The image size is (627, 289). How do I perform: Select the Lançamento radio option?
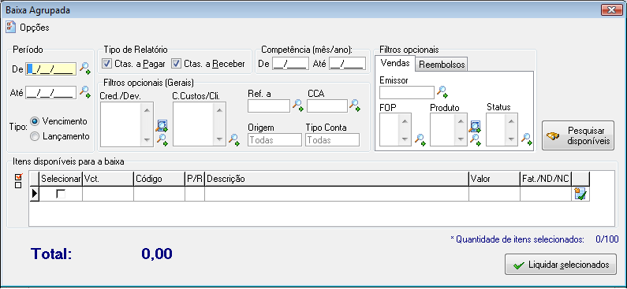click(x=35, y=136)
